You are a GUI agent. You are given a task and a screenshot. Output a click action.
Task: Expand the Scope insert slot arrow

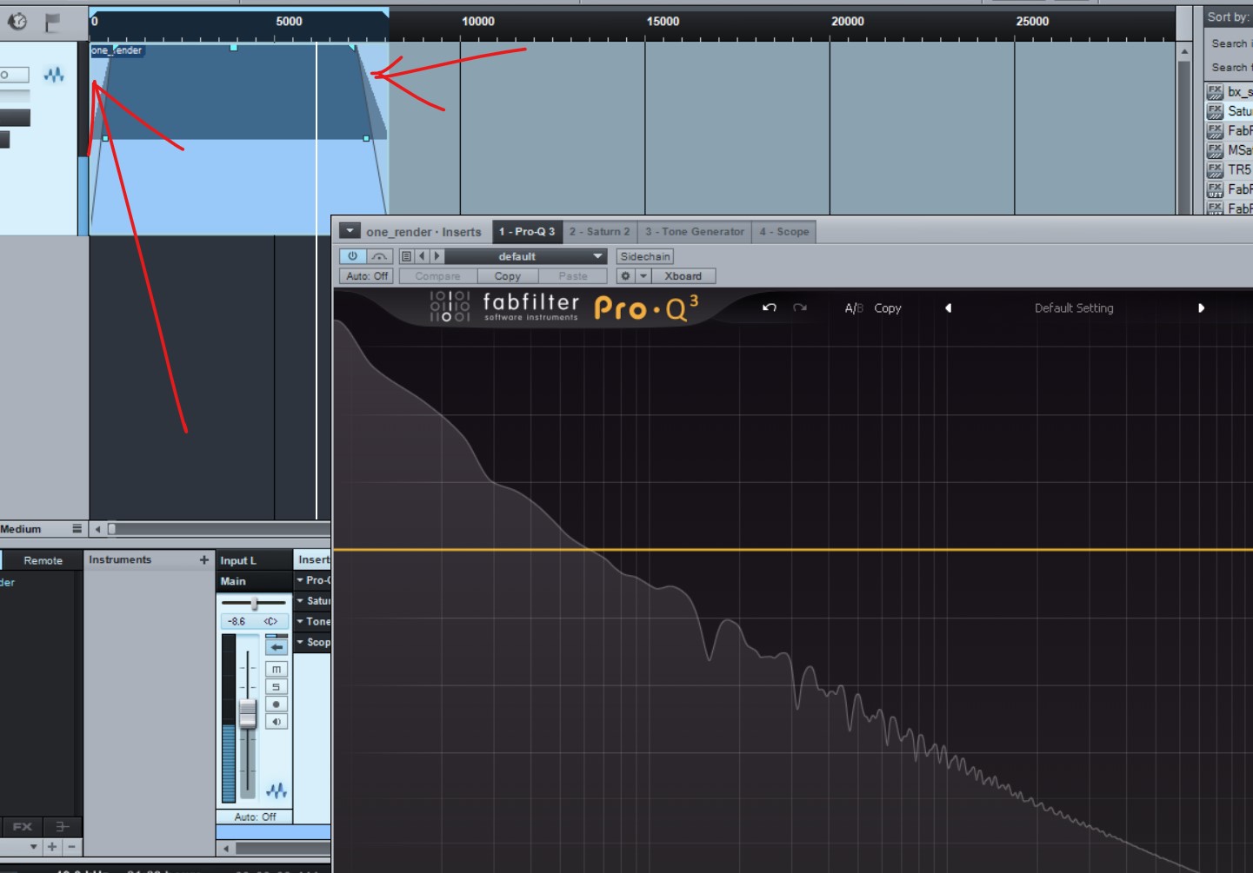click(x=300, y=643)
